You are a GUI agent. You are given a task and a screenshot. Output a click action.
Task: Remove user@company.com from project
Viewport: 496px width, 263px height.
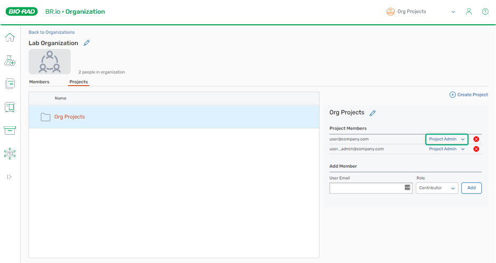coord(476,139)
